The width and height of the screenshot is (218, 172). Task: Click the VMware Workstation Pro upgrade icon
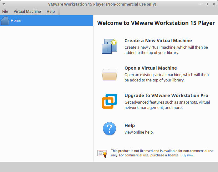[109, 101]
